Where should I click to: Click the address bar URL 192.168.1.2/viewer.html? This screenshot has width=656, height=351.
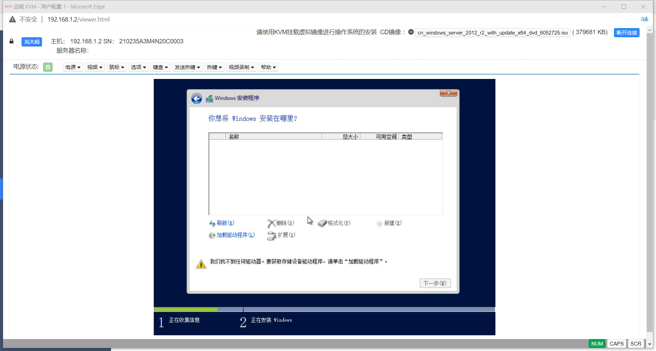pyautogui.click(x=79, y=19)
